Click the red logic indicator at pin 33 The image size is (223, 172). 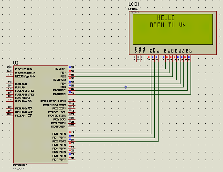coord(70,67)
